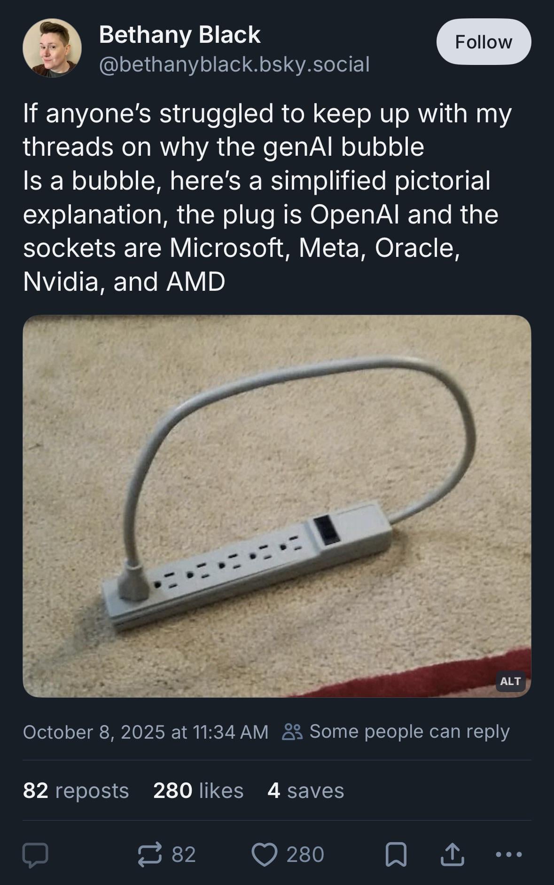Click the reply-restriction people icon
Image resolution: width=554 pixels, height=885 pixels.
click(x=293, y=732)
